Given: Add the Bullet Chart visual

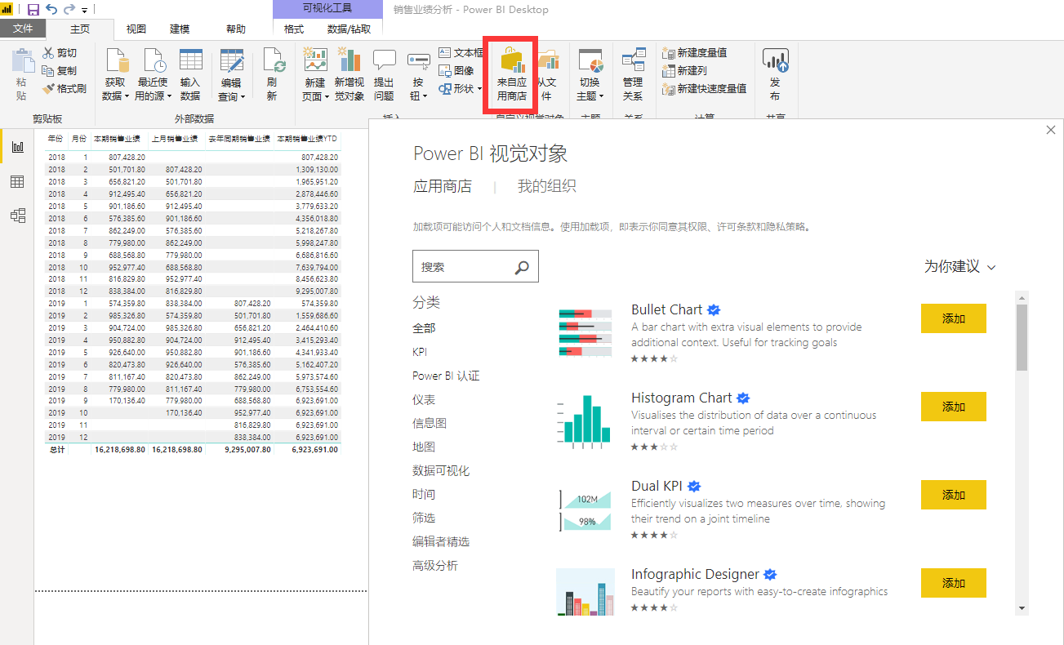Looking at the screenshot, I should point(954,318).
